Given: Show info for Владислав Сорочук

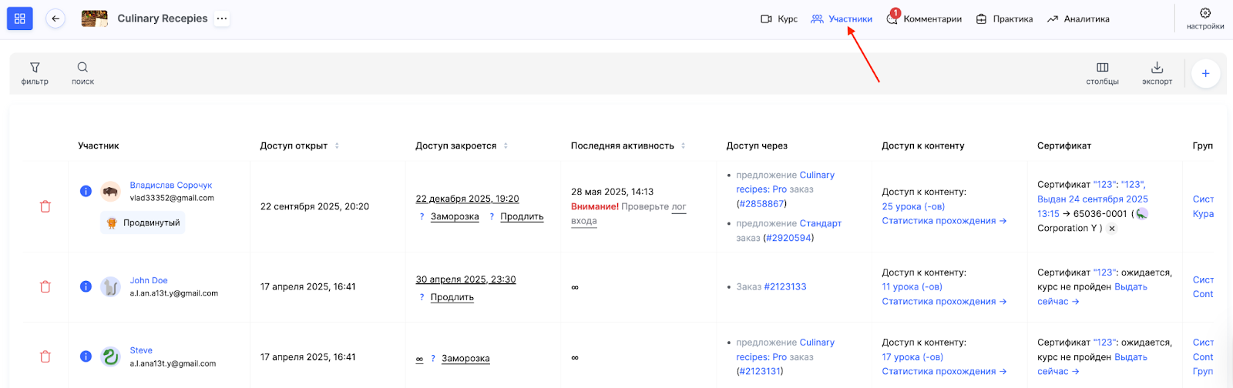Looking at the screenshot, I should [86, 191].
